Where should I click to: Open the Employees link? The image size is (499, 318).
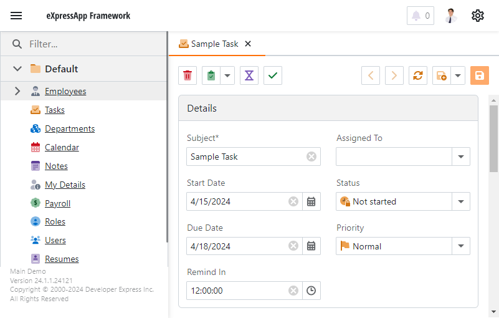pos(65,92)
